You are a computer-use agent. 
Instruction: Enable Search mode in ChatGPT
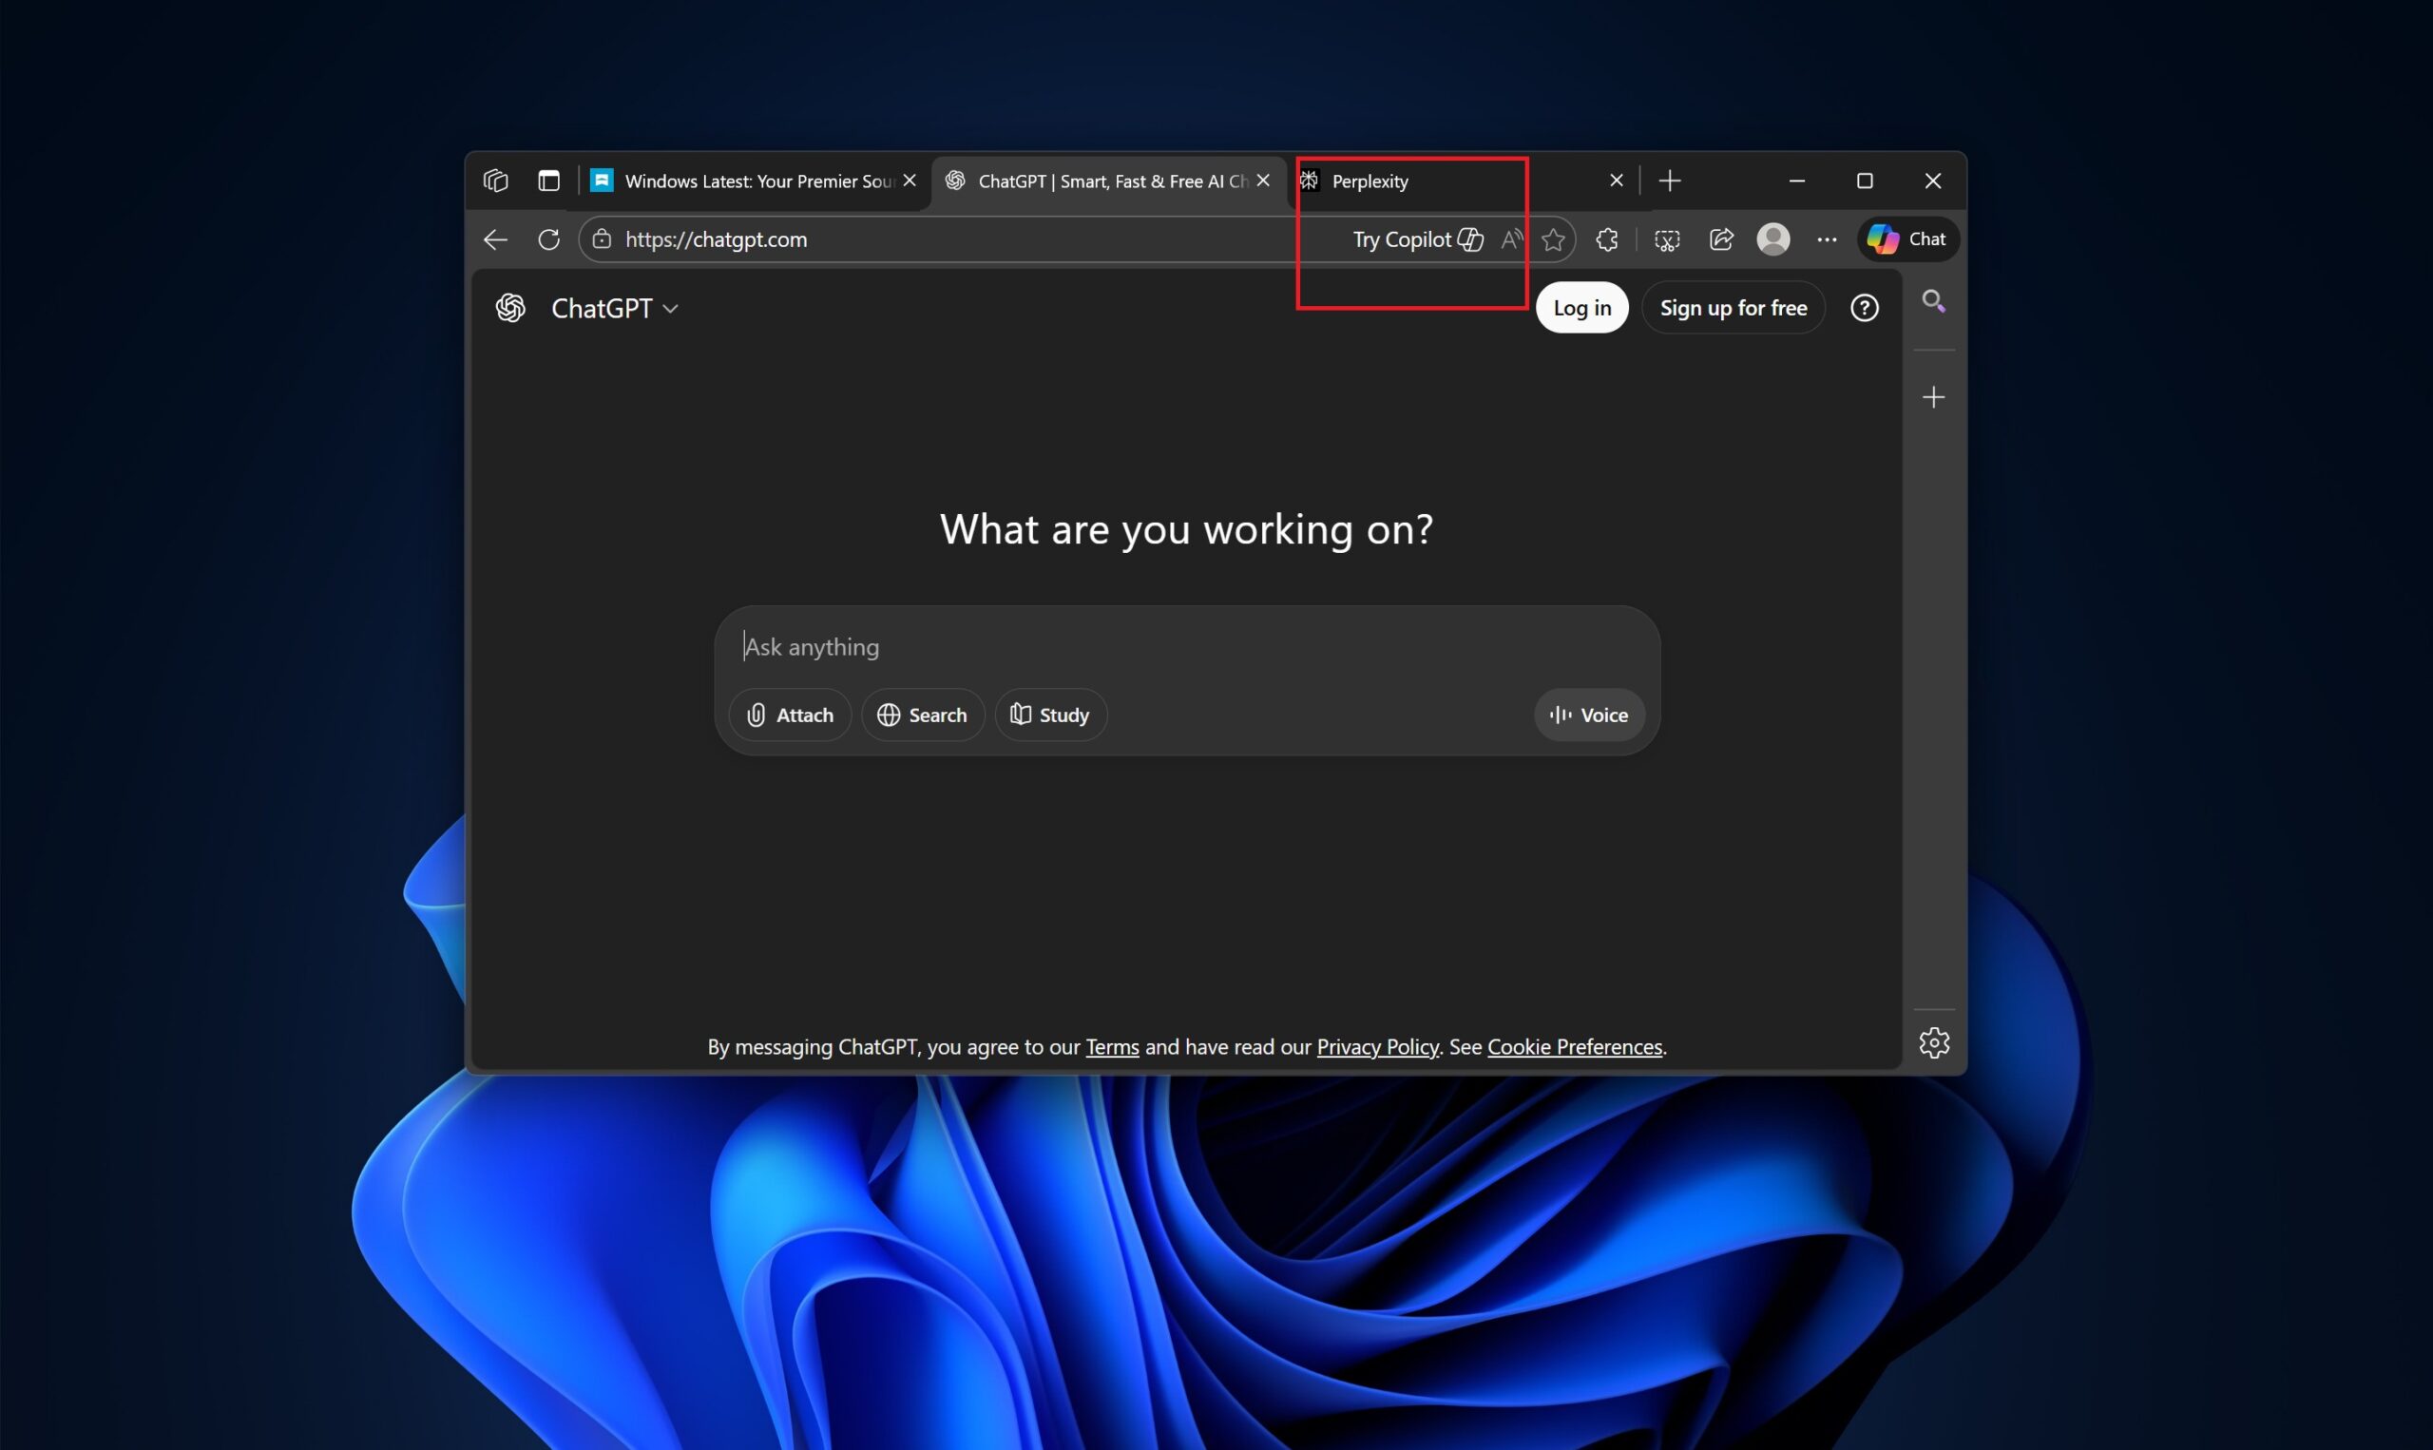[x=923, y=715]
